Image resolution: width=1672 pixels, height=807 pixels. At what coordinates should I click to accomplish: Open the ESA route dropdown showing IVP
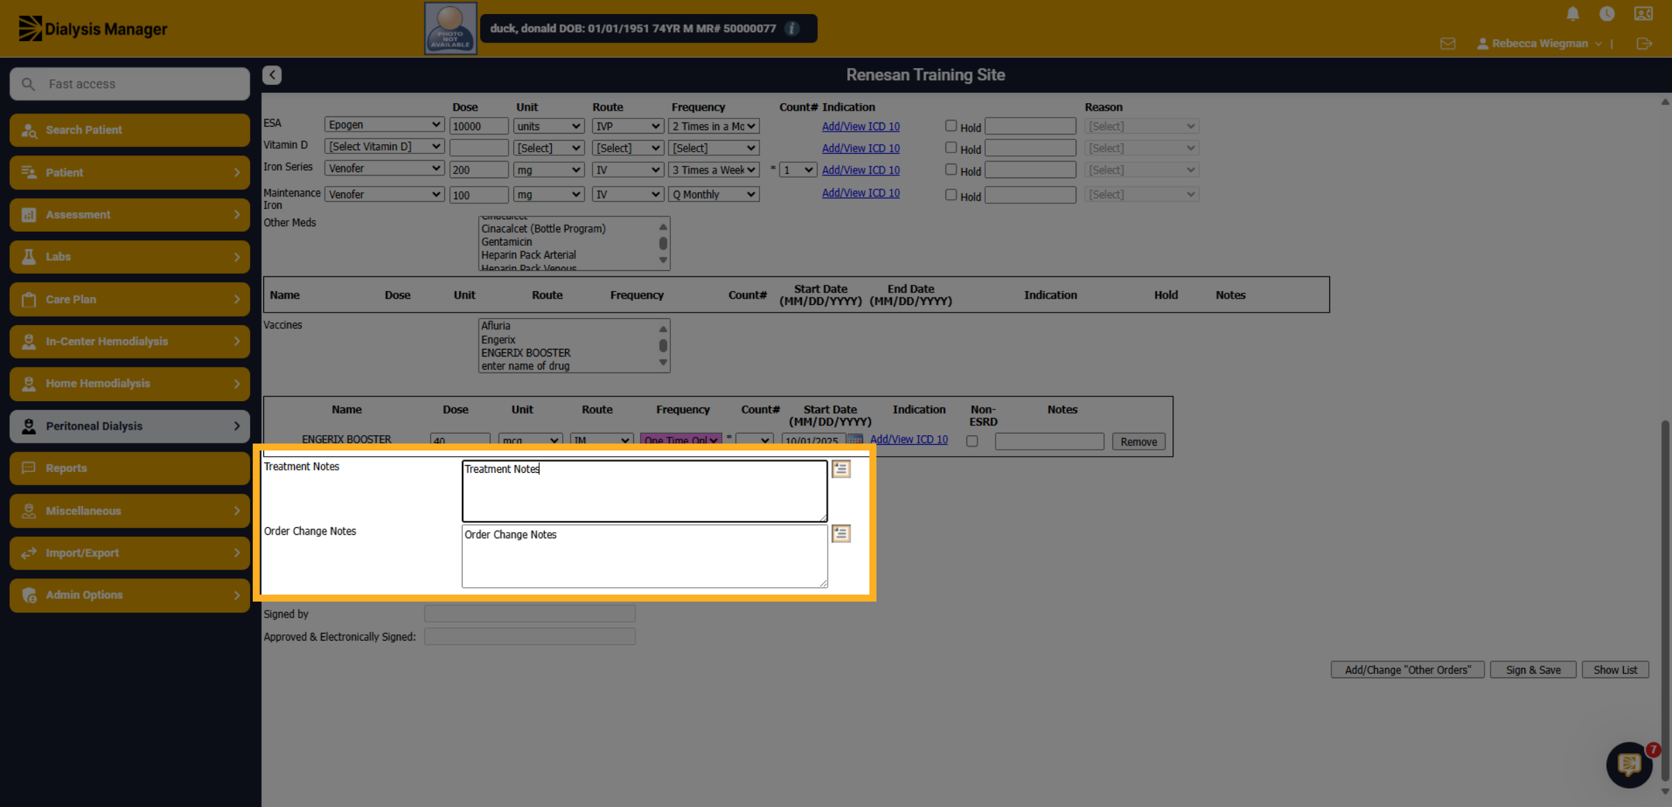[x=628, y=126]
